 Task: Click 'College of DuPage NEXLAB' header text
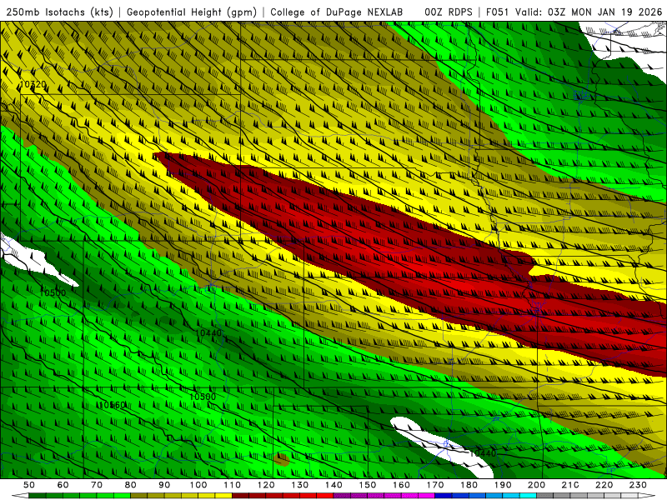click(337, 12)
